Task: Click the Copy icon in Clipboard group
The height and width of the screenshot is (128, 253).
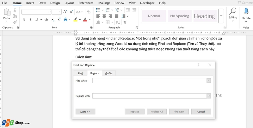Action: pos(15,16)
